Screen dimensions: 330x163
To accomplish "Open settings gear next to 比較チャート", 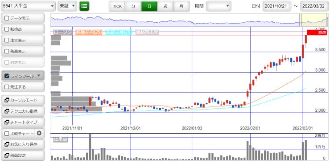I will tap(39, 133).
